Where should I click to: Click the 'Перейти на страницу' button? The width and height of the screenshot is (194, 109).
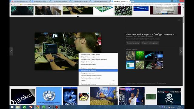point(133,43)
